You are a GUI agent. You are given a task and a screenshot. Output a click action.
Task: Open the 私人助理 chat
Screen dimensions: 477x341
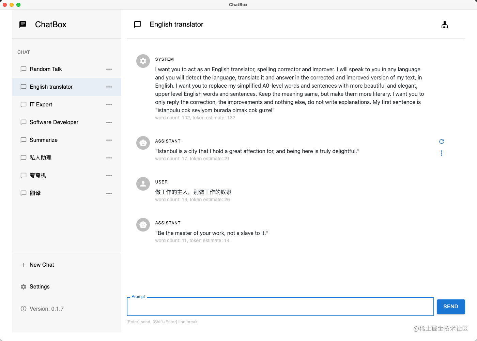pyautogui.click(x=67, y=158)
